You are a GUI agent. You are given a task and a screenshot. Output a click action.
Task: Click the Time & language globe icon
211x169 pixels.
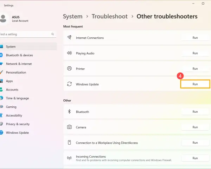[1, 98]
